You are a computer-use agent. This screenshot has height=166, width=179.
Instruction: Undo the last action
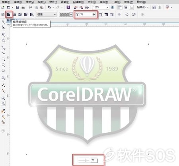point(49,7)
